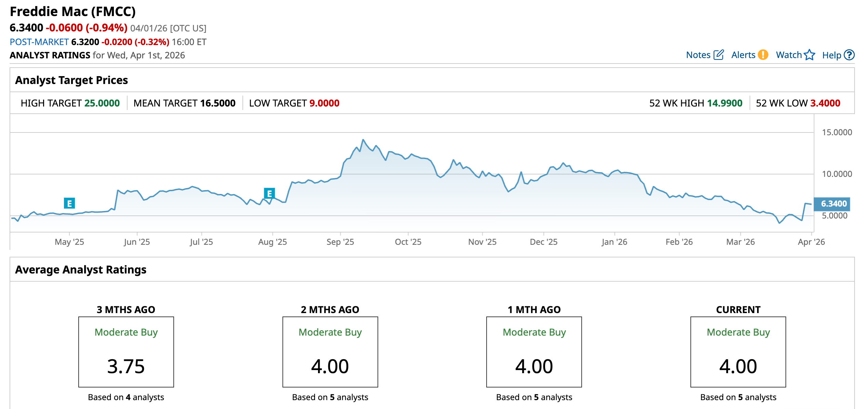Click the POST-MARKET label
The height and width of the screenshot is (409, 859).
coord(39,42)
